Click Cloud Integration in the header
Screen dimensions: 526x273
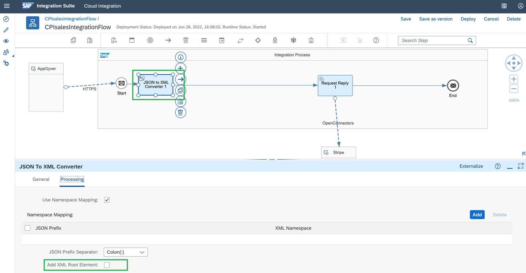click(102, 6)
